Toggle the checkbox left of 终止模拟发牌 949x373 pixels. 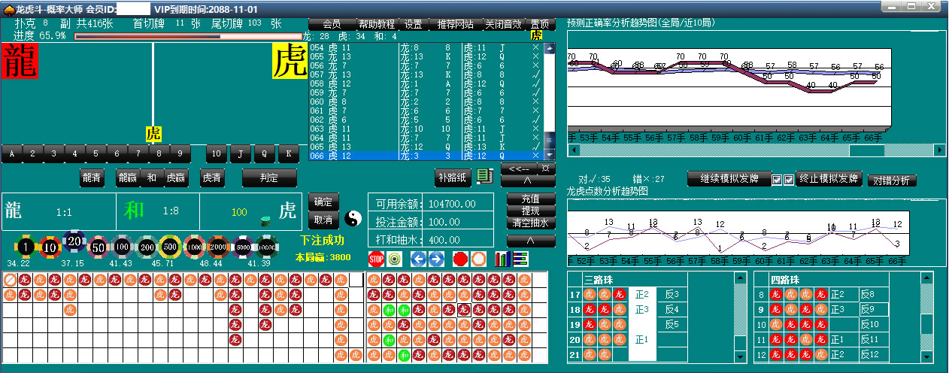pyautogui.click(x=788, y=180)
